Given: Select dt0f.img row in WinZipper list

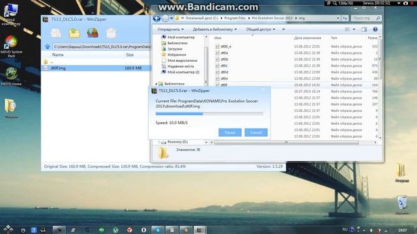Looking at the screenshot, I should [x=96, y=68].
